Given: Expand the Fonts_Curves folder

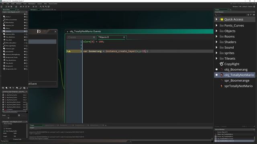Looking at the screenshot, I should pos(216,25).
